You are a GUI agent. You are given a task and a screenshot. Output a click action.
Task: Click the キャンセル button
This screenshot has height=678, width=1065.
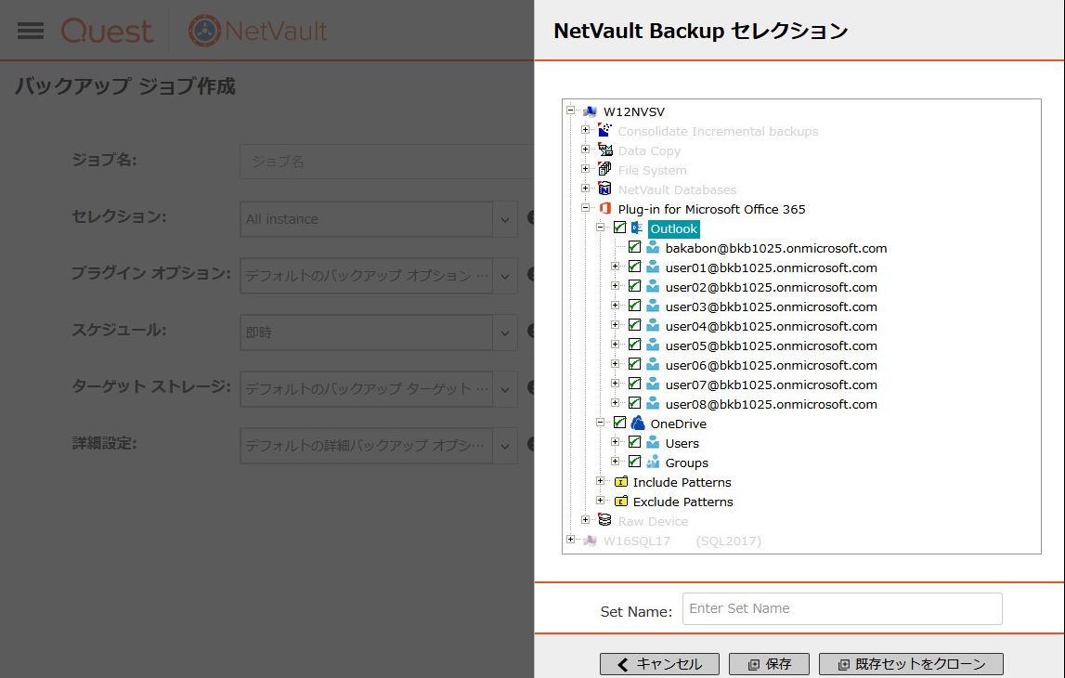click(659, 664)
